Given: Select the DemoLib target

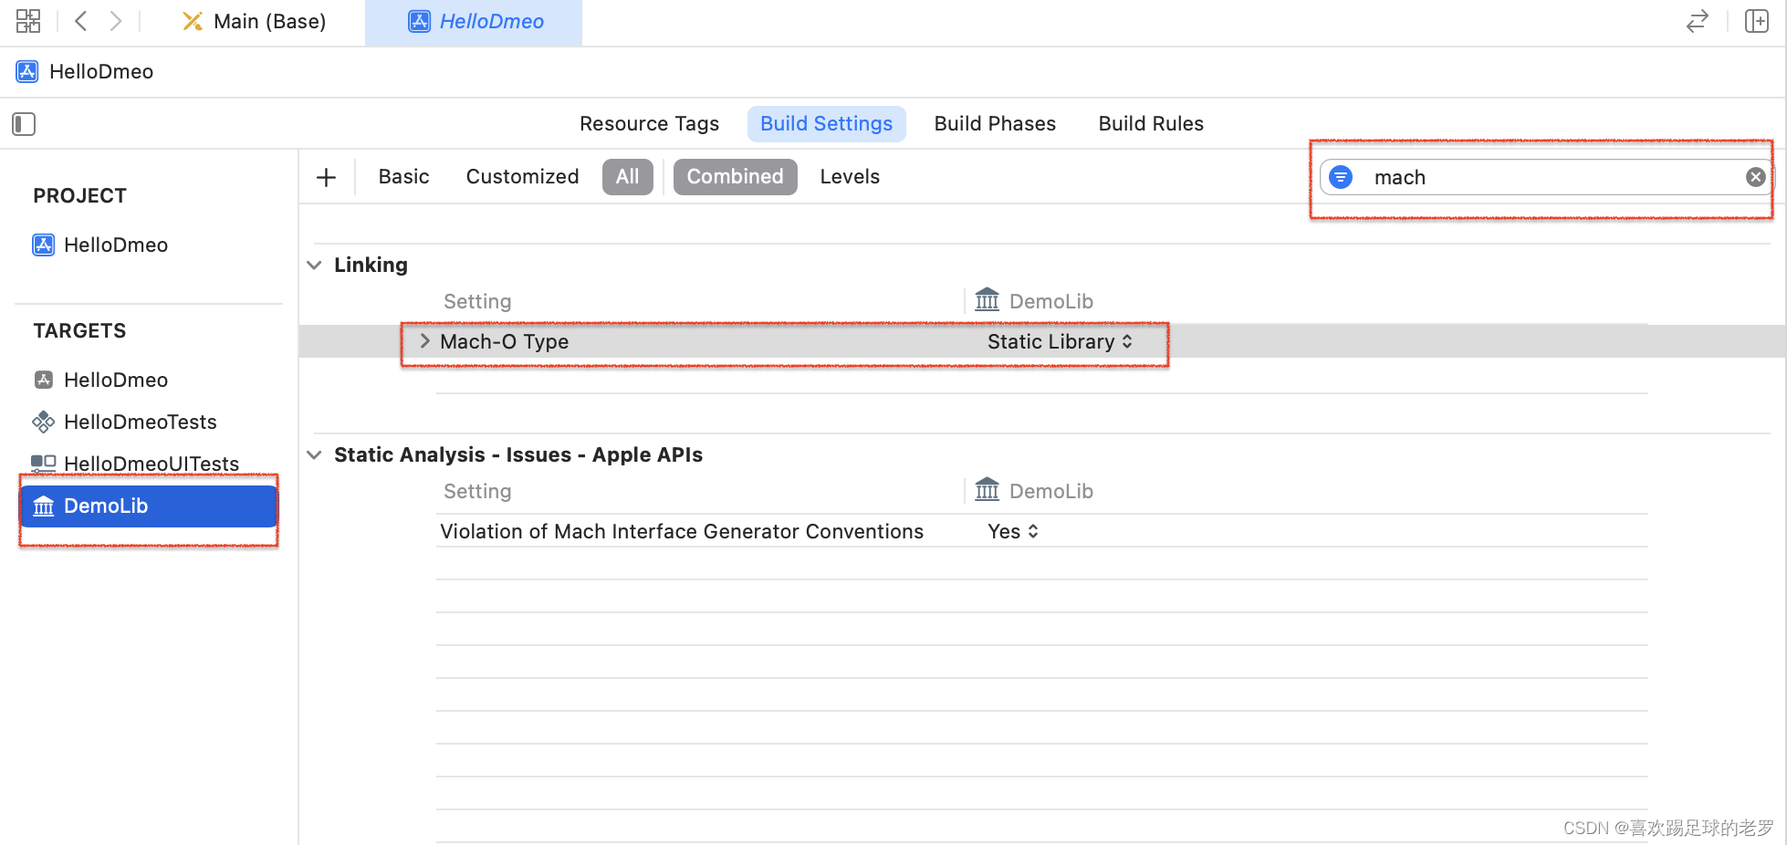Looking at the screenshot, I should (149, 506).
